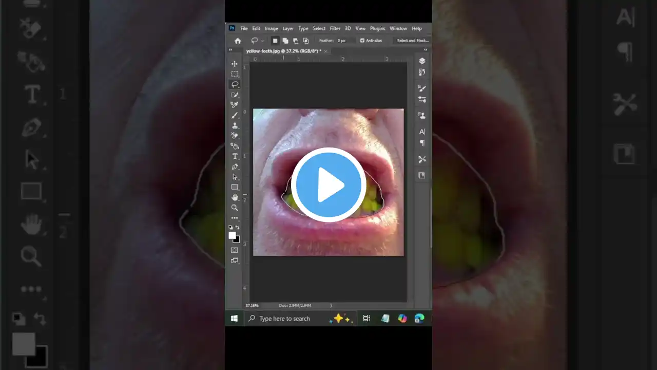Change the screen mode
Viewport: 657px width, 370px height.
pyautogui.click(x=235, y=261)
